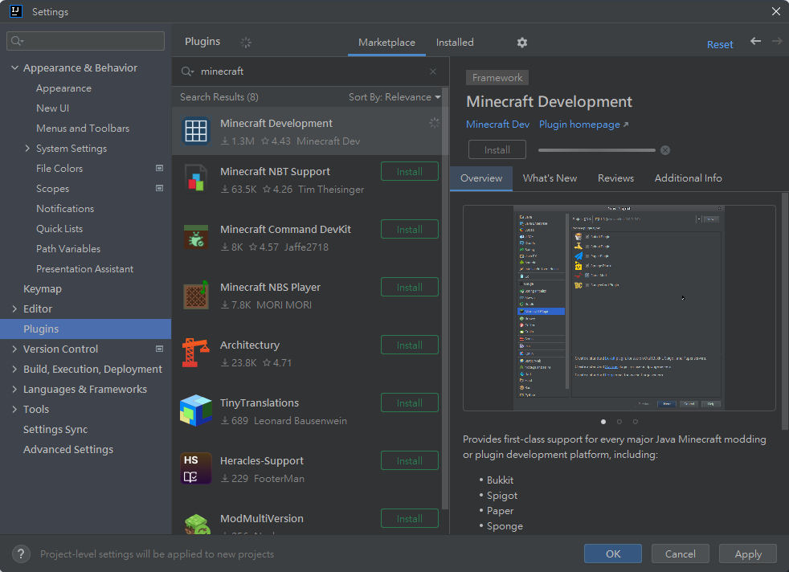Expand the Version Control node
This screenshot has width=789, height=572.
tap(14, 349)
